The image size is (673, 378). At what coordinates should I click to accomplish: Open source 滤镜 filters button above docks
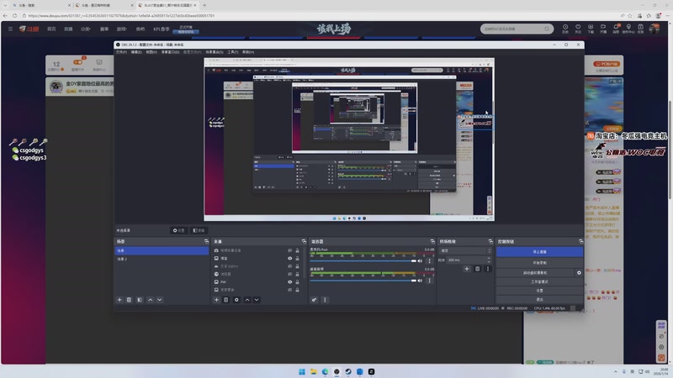coord(199,230)
